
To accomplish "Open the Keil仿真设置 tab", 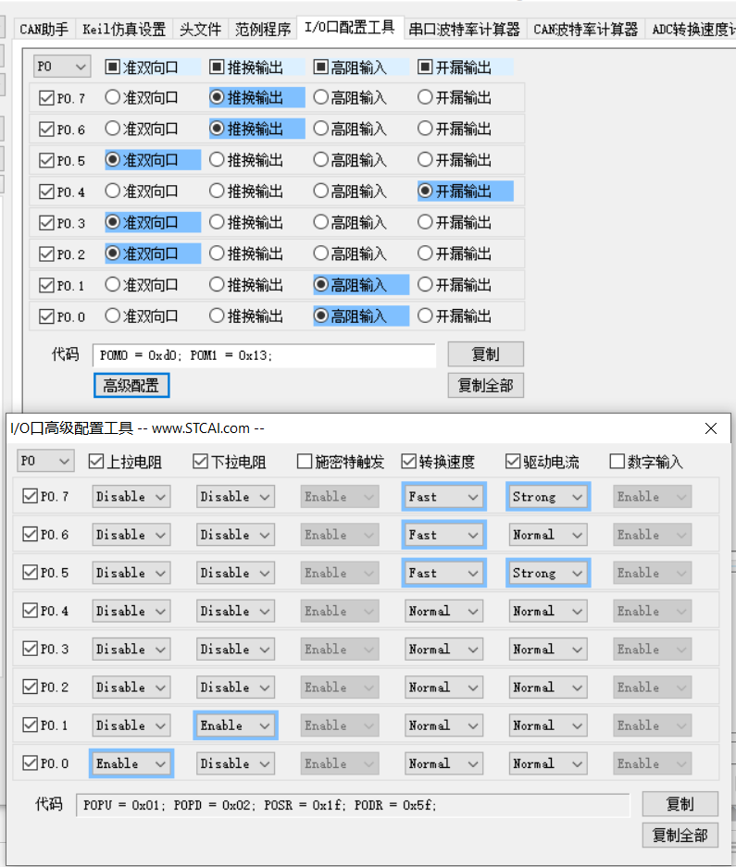I will point(124,29).
